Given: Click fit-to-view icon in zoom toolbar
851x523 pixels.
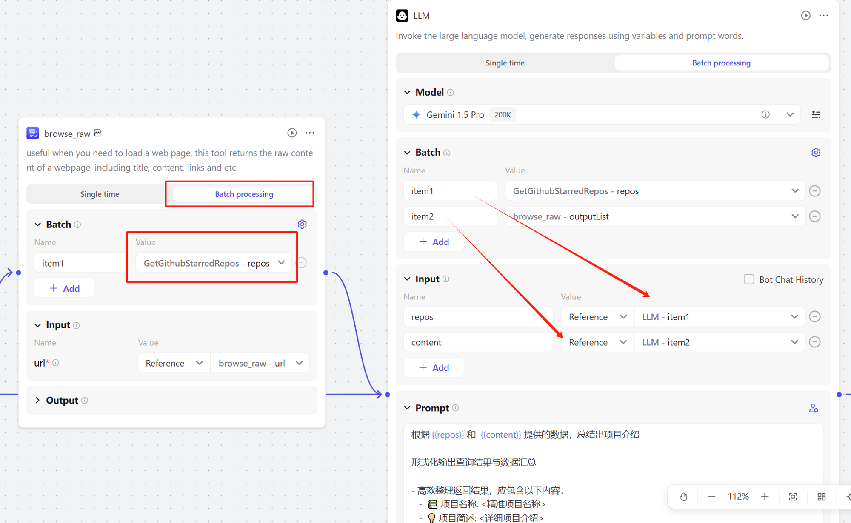Looking at the screenshot, I should coord(793,497).
